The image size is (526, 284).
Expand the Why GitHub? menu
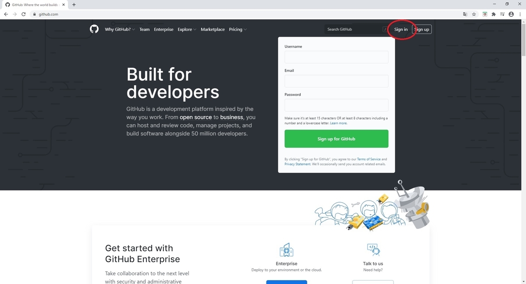click(x=120, y=29)
